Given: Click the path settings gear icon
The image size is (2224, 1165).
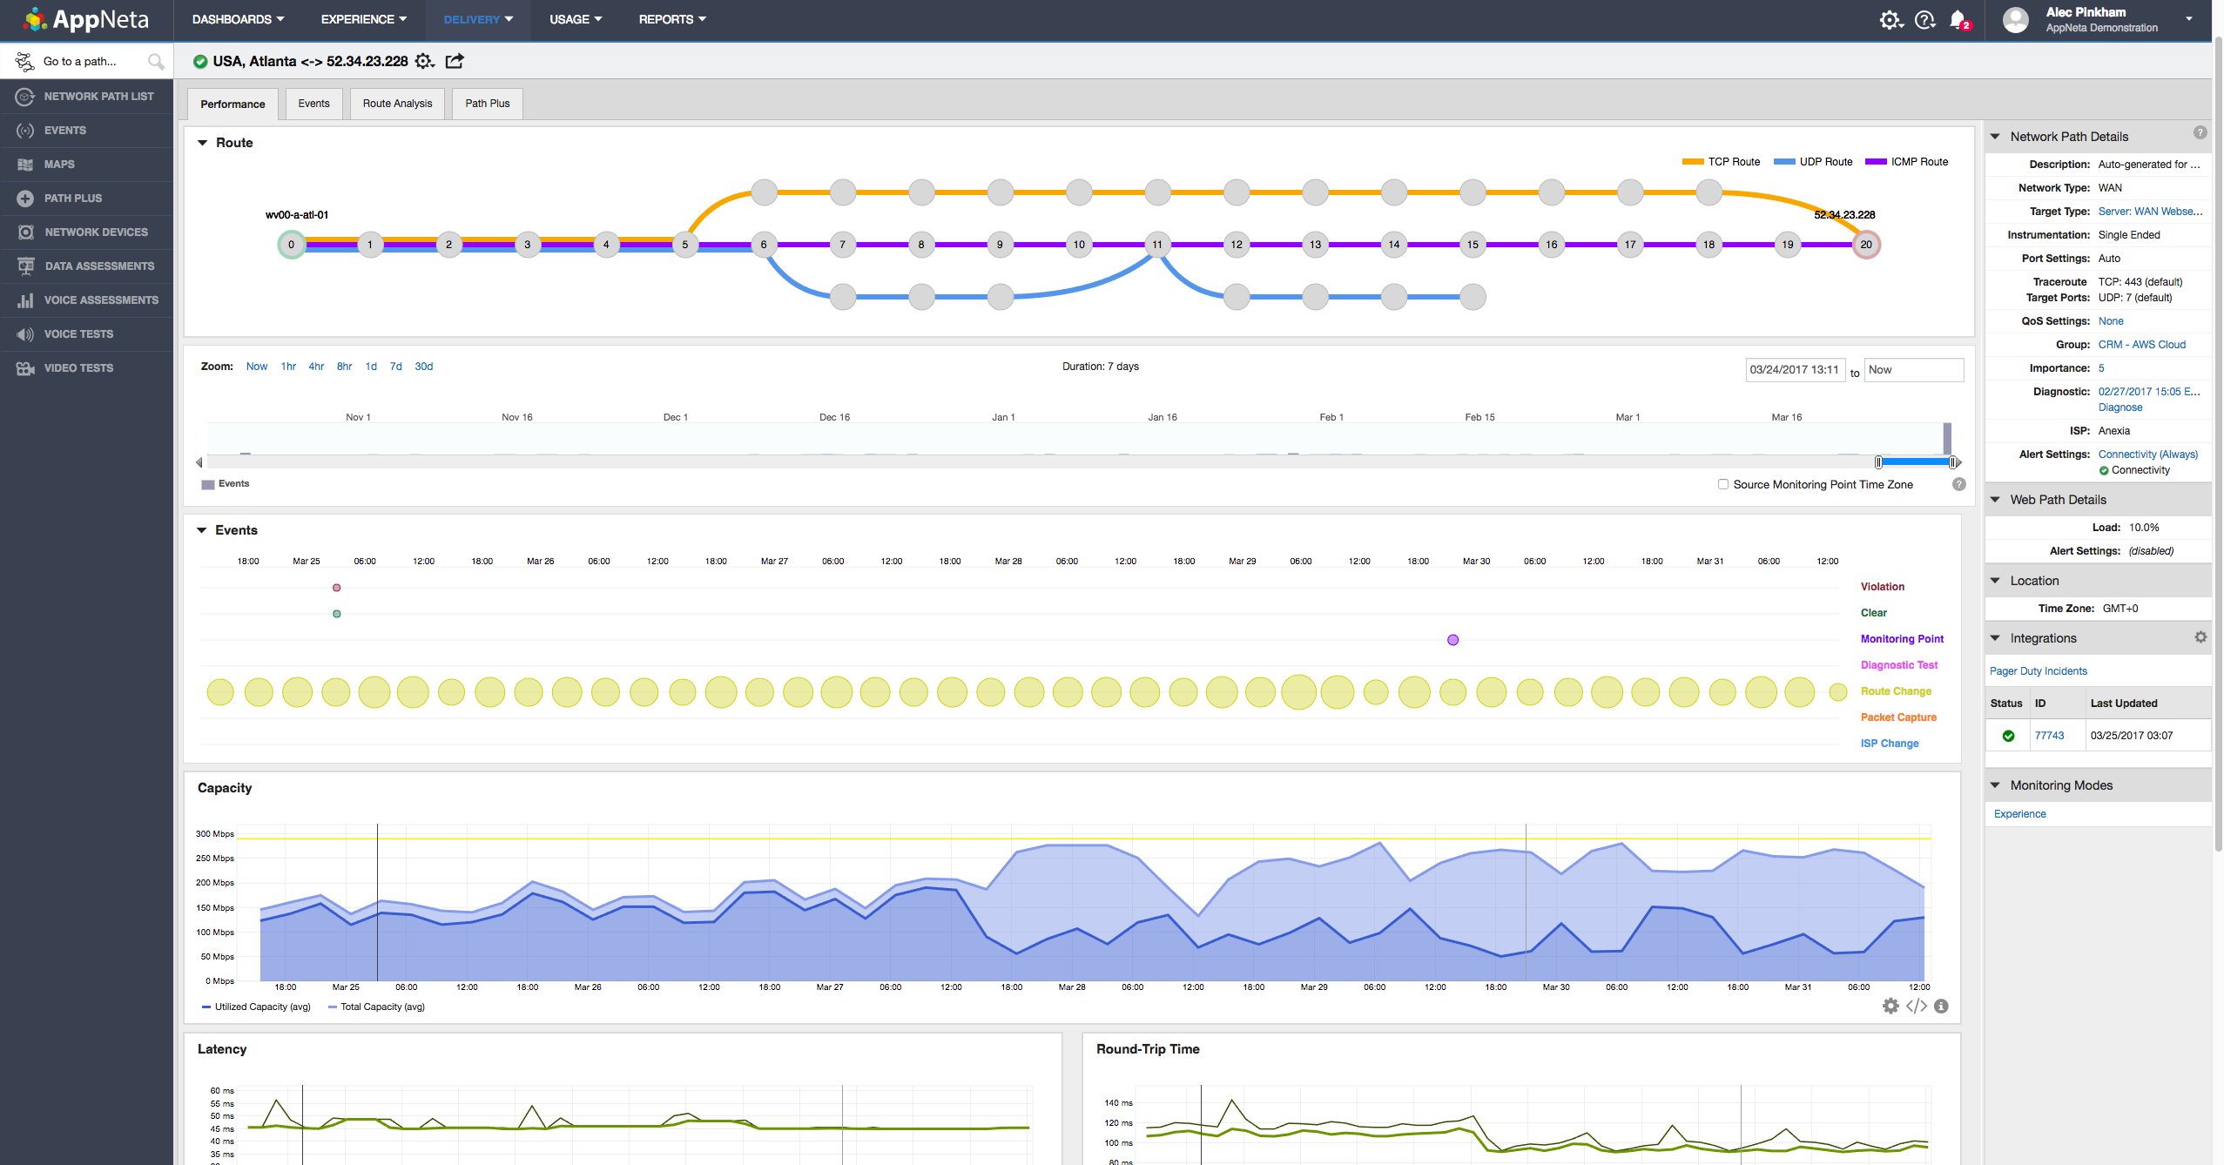Looking at the screenshot, I should (x=423, y=61).
